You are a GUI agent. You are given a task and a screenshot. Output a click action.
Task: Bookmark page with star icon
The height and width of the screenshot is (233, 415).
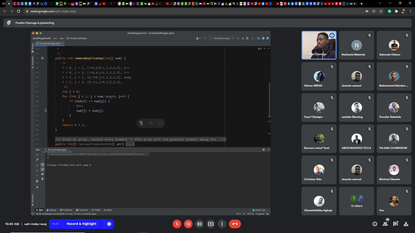point(381,11)
